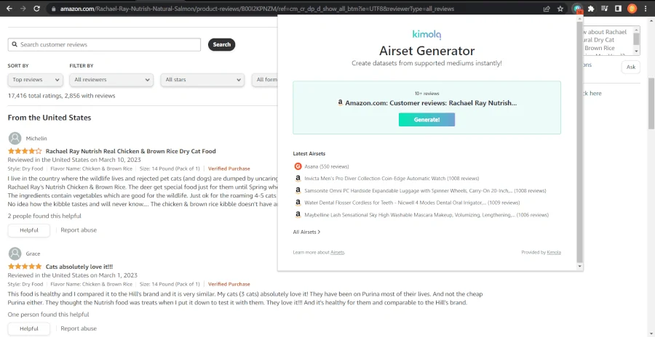
Task: Focus the Search customer reviews field
Action: point(104,44)
